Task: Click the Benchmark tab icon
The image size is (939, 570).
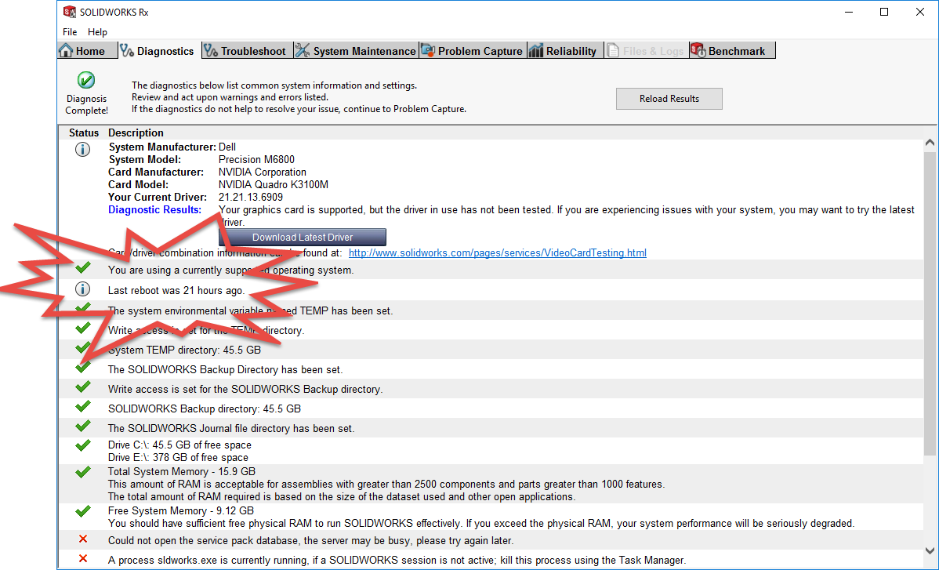Action: click(698, 51)
